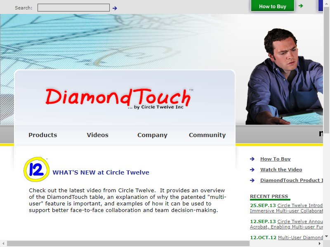Click the horizontal scrollbar right arrow

320,244
